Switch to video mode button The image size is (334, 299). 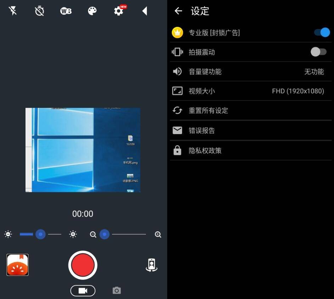83,290
